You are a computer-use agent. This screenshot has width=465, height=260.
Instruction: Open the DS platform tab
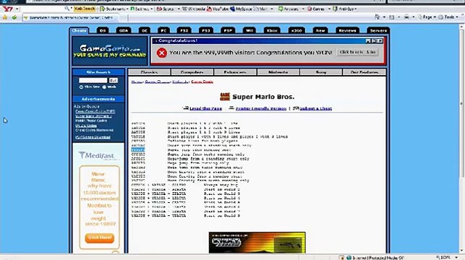tap(103, 30)
